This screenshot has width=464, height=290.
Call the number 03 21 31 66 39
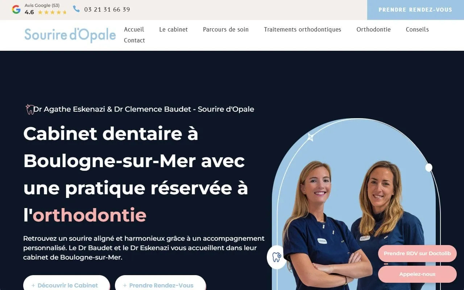[x=107, y=9]
